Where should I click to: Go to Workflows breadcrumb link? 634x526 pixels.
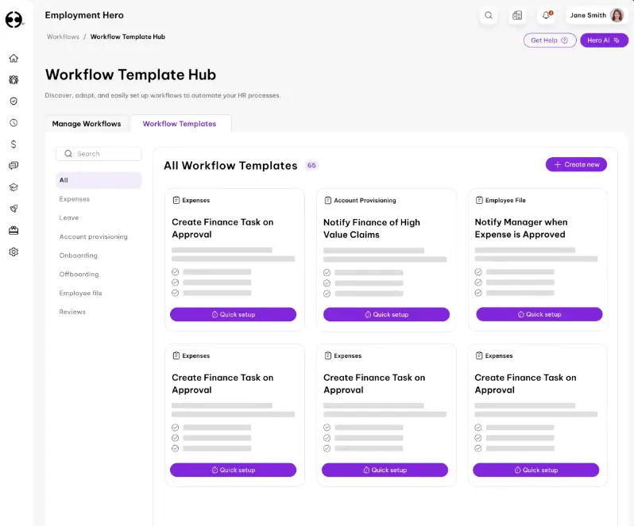[63, 36]
